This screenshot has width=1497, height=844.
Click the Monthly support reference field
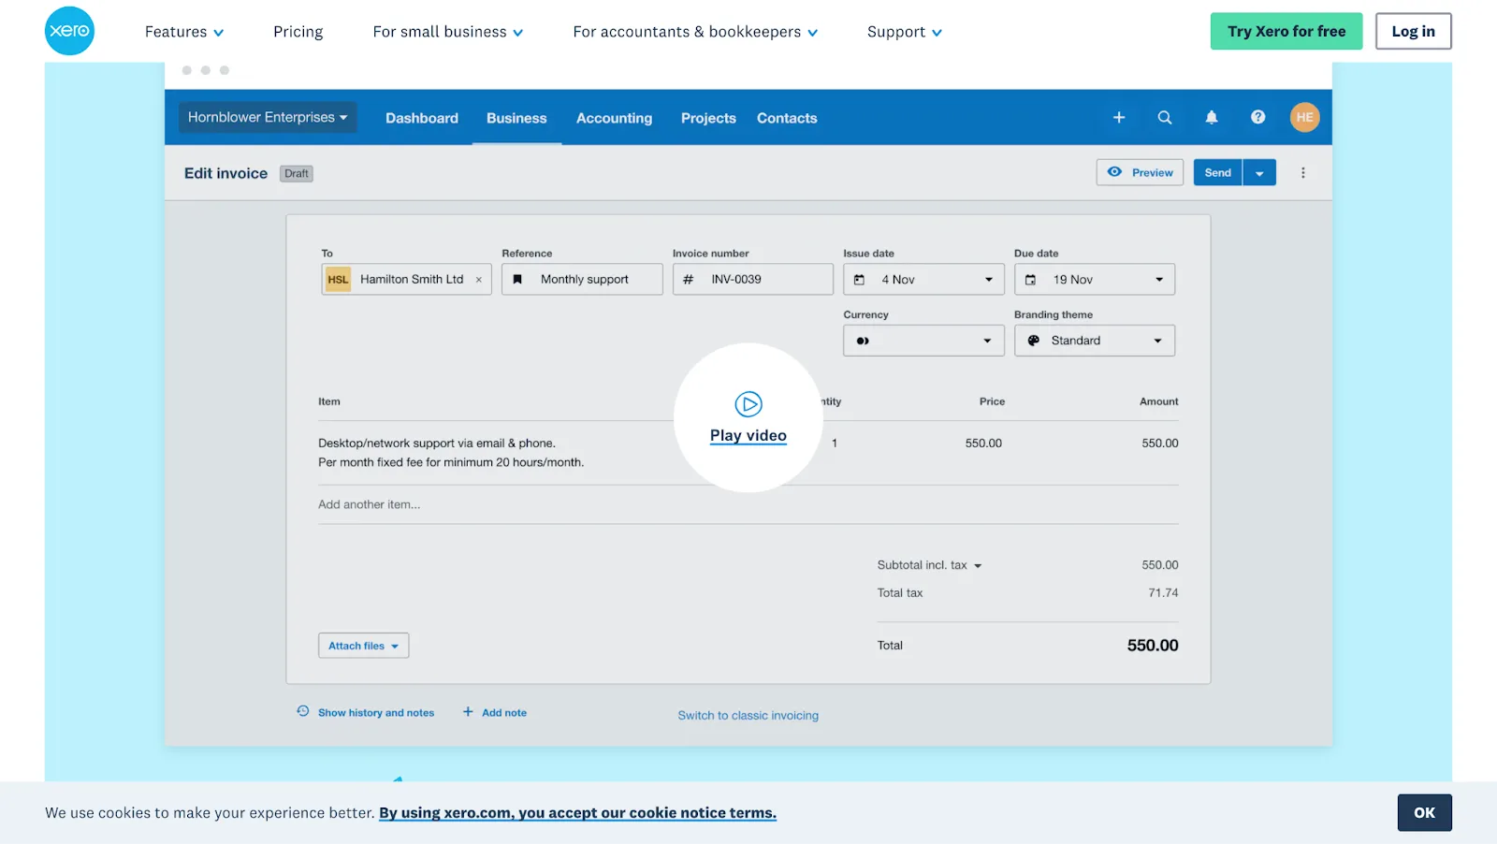tap(582, 280)
